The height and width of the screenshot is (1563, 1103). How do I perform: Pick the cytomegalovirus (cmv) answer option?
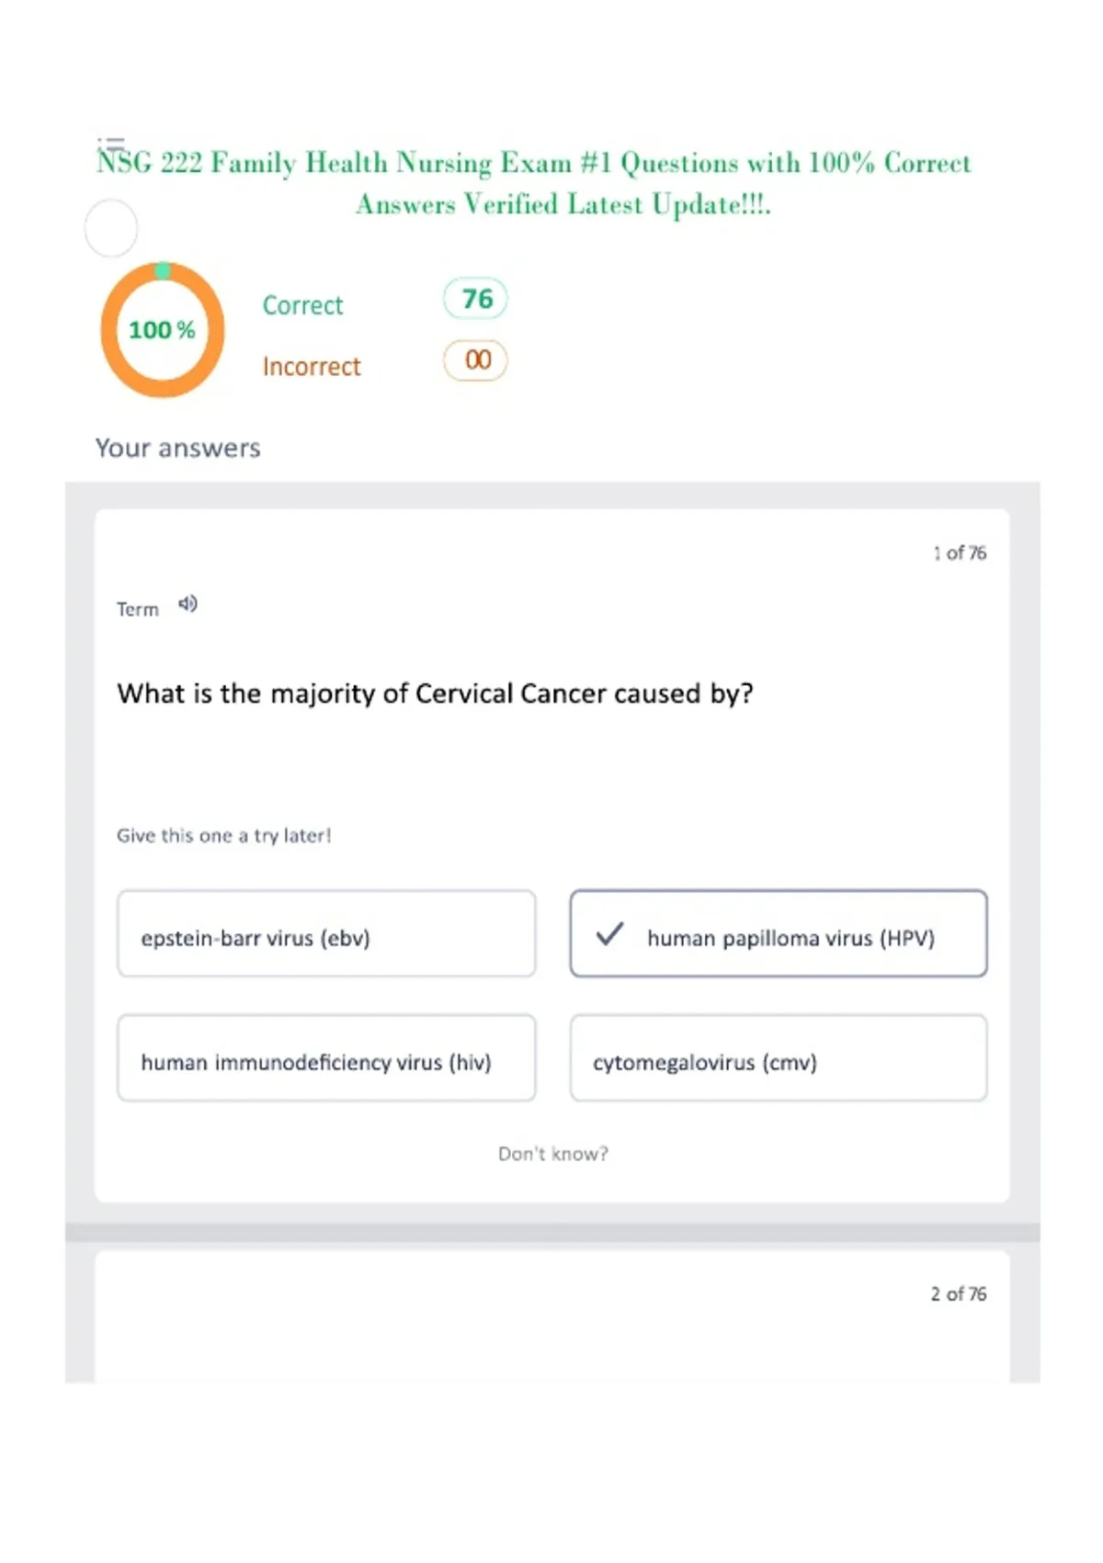(779, 1058)
